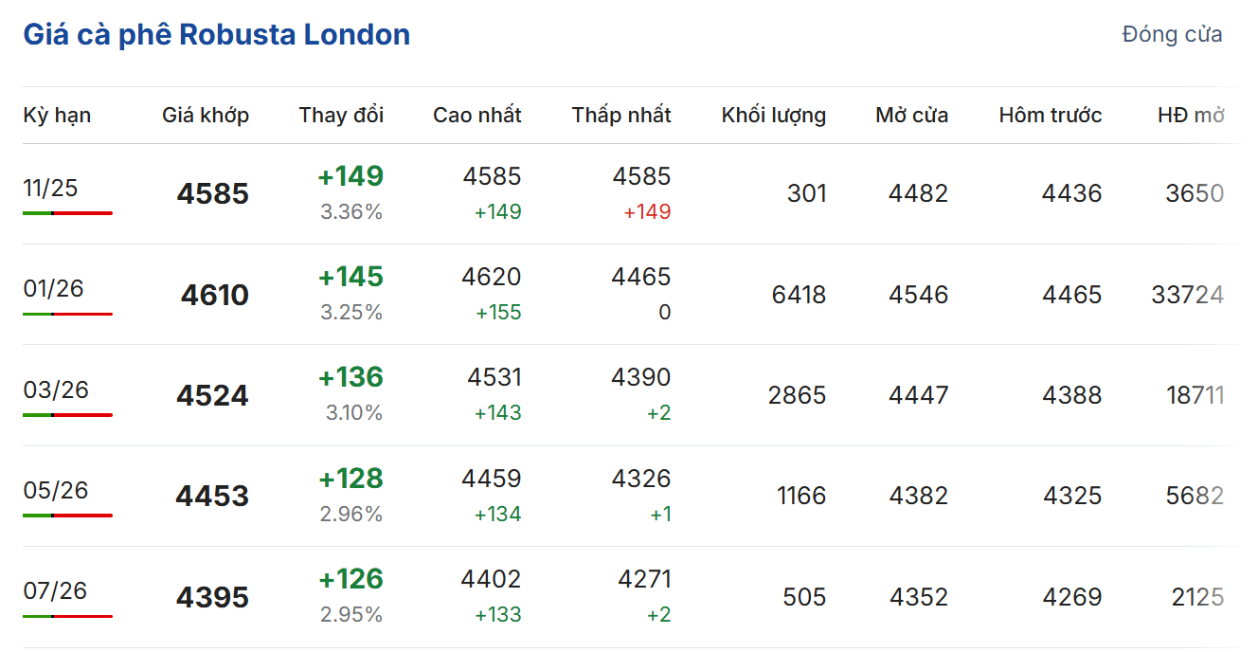
Task: Select the 6418 volume cell
Action: pos(799,295)
